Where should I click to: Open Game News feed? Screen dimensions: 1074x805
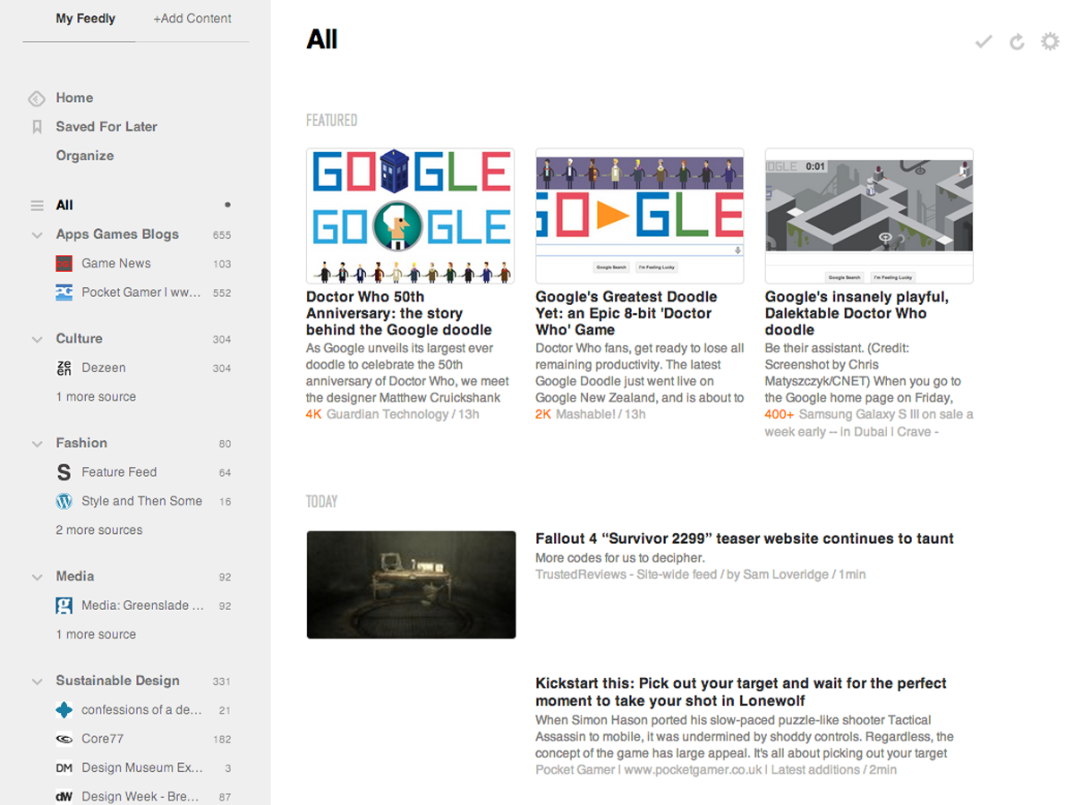click(116, 263)
